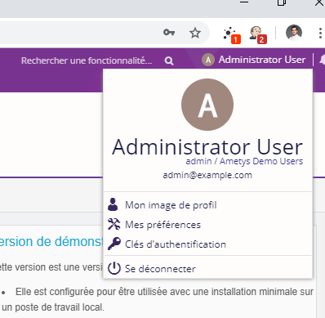The width and height of the screenshot is (325, 318).
Task: Toggle the Administrator User header menu
Action: click(x=254, y=60)
